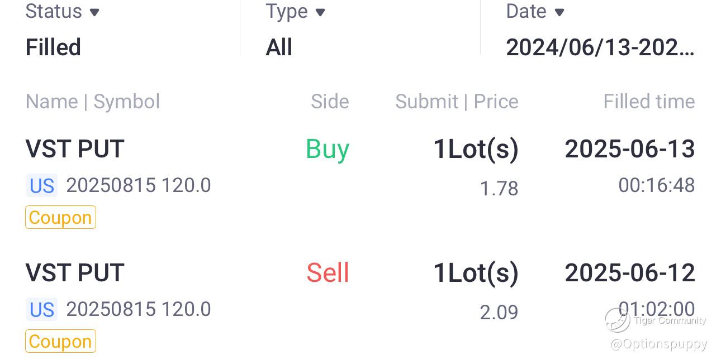Click the Type dropdown arrow icon
Viewport: 721px width, 360px height.
pos(320,12)
